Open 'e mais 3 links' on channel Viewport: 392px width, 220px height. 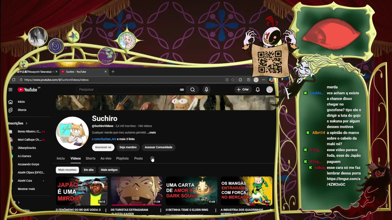coord(126,139)
